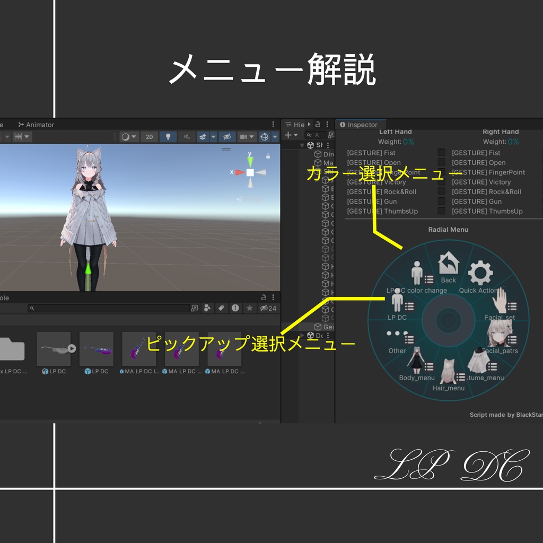Image resolution: width=543 pixels, height=543 pixels.
Task: Open the effects dropdown arrow
Action: [x=213, y=137]
